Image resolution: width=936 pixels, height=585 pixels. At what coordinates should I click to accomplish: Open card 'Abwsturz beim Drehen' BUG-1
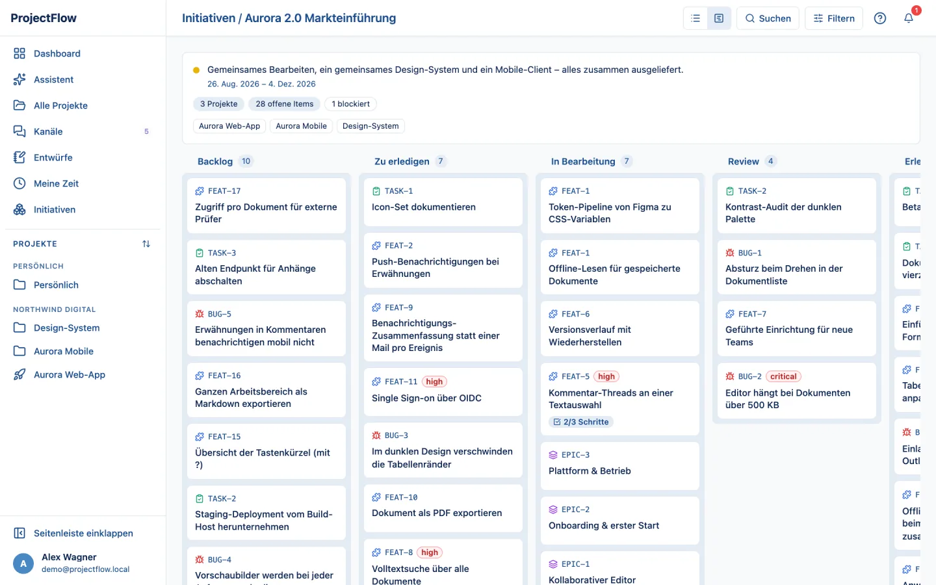[x=797, y=267]
